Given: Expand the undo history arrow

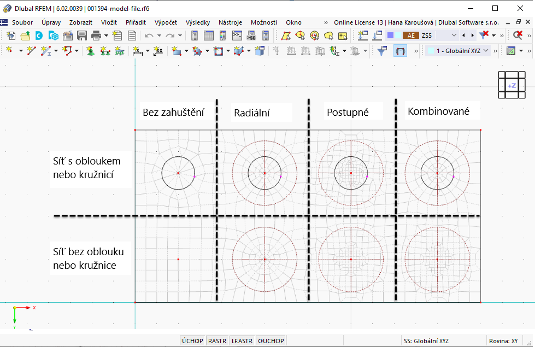Looking at the screenshot, I should (159, 36).
